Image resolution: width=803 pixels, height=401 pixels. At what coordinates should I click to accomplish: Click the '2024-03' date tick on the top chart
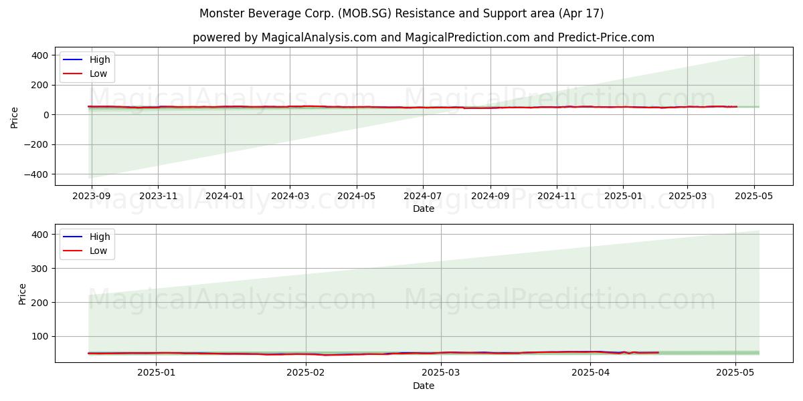pos(290,196)
